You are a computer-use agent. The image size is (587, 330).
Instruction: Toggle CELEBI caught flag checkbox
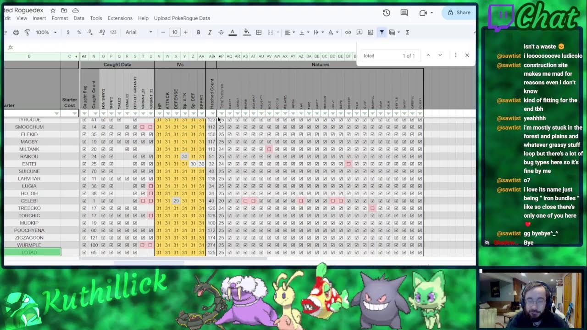click(x=84, y=201)
